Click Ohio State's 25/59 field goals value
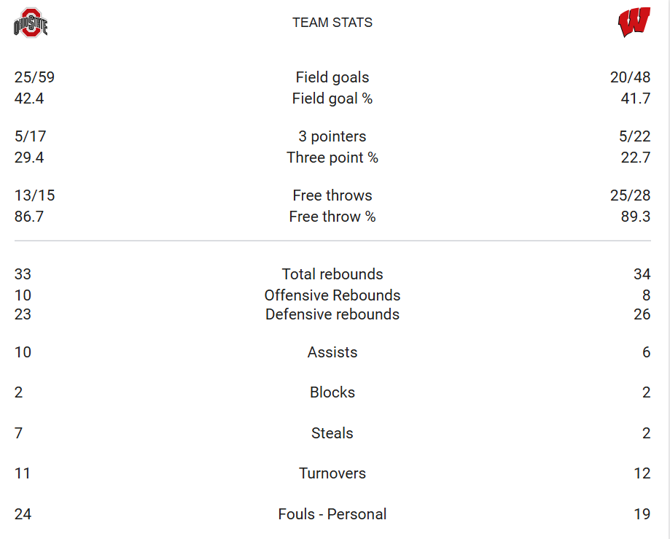This screenshot has width=670, height=539. pos(34,77)
